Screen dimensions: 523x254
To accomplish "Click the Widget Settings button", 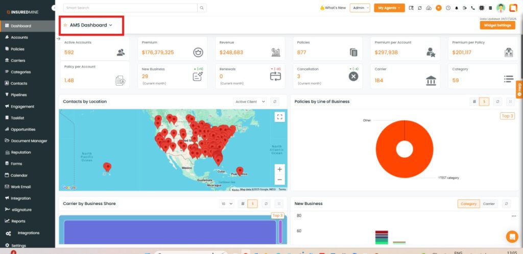I will pos(497,25).
